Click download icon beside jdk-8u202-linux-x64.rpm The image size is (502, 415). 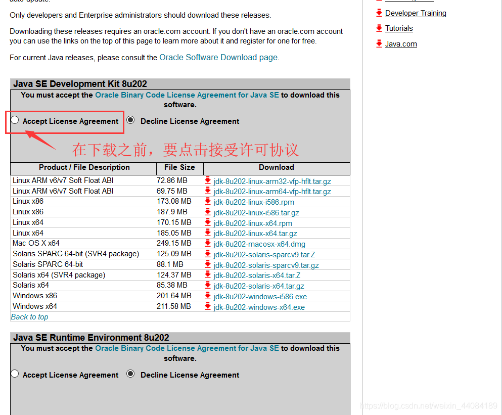[208, 222]
